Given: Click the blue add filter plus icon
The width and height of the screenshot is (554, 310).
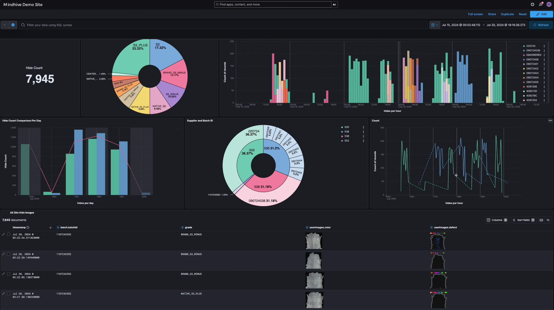Looking at the screenshot, I should click(13, 25).
